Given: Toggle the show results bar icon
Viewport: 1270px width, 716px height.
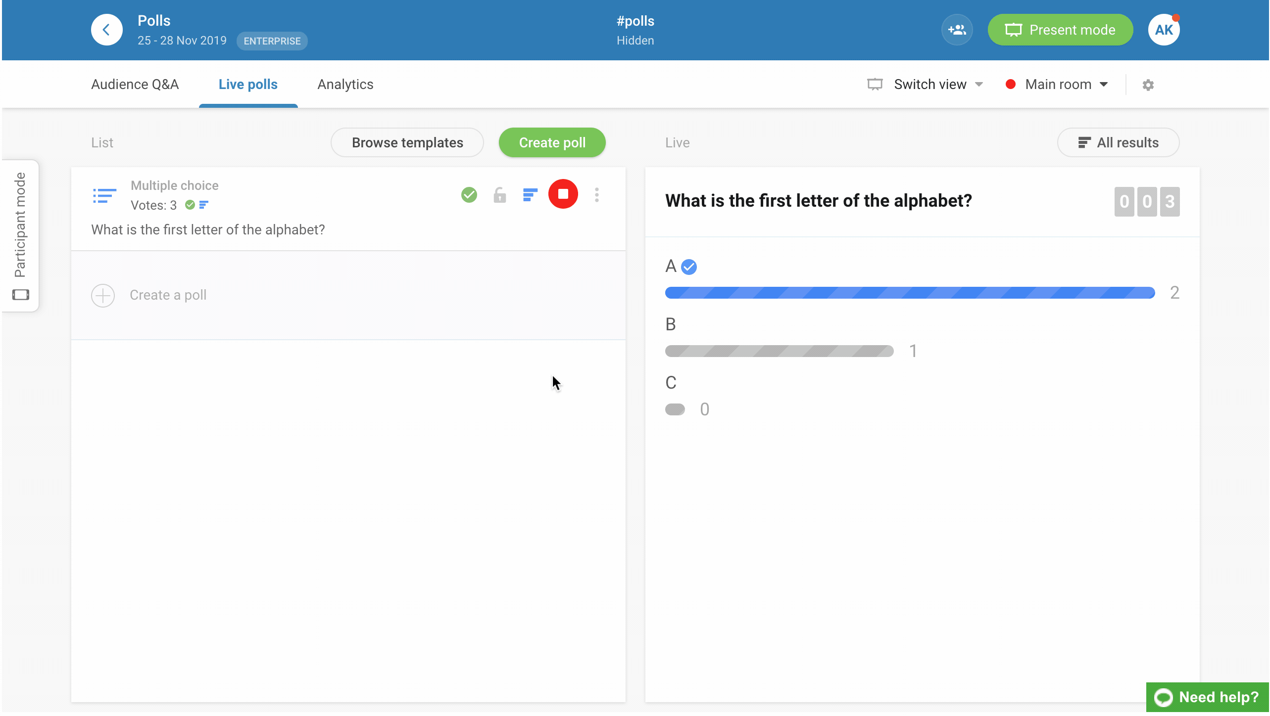Looking at the screenshot, I should coord(530,195).
